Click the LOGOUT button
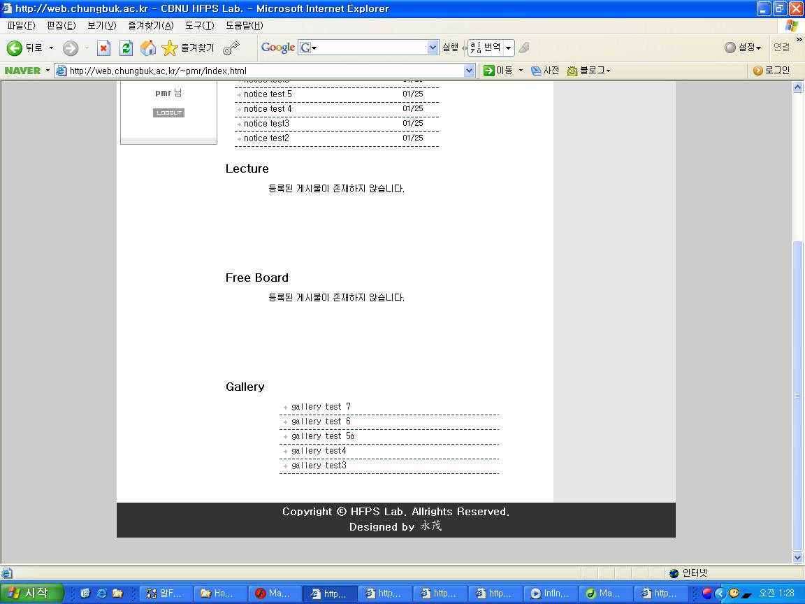 pos(168,113)
